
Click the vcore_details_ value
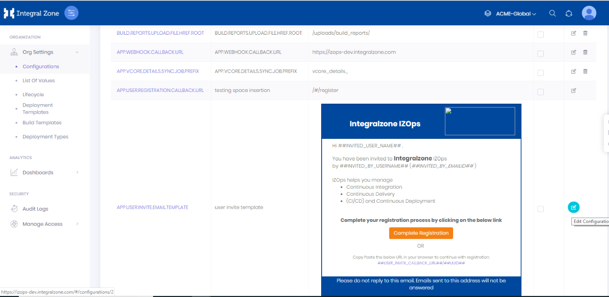(330, 71)
